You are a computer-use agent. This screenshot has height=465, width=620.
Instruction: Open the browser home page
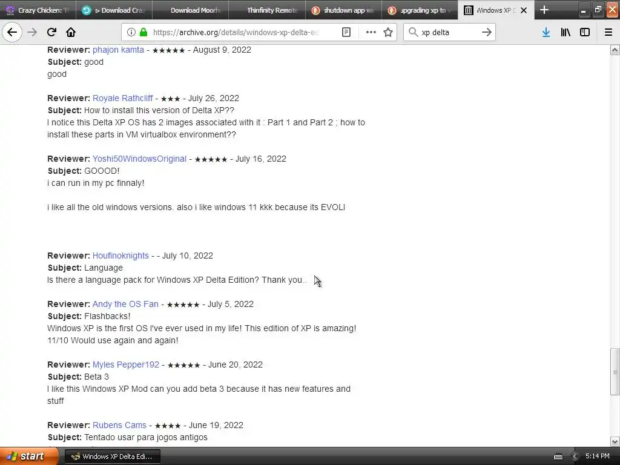(71, 32)
